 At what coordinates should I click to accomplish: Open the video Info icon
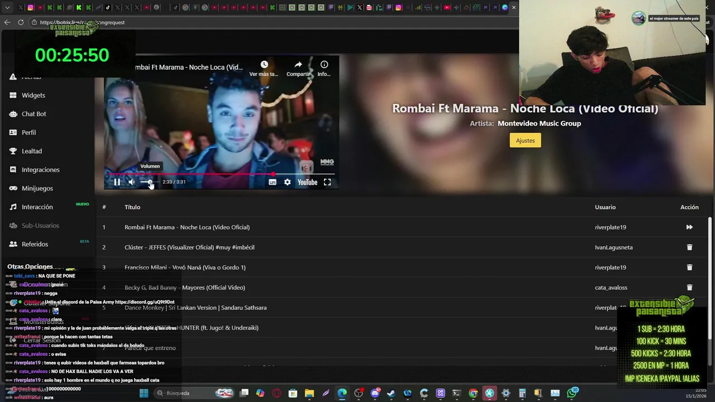click(324, 65)
